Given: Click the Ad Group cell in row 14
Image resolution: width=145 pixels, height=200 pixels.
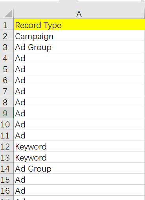Looking at the screenshot, I should (79, 168).
